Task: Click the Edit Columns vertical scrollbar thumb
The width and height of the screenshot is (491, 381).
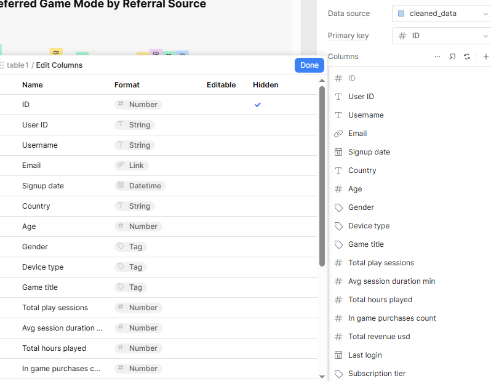Action: coord(322,176)
